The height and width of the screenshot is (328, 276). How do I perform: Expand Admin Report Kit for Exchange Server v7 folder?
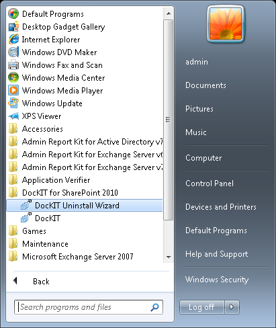tap(85, 167)
